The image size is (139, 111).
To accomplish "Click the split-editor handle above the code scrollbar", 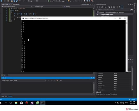I will pyautogui.click(x=94, y=9).
